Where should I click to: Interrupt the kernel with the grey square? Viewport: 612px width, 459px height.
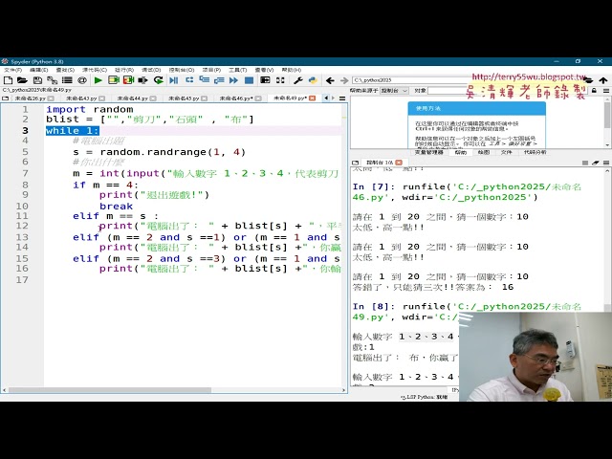coord(584,163)
